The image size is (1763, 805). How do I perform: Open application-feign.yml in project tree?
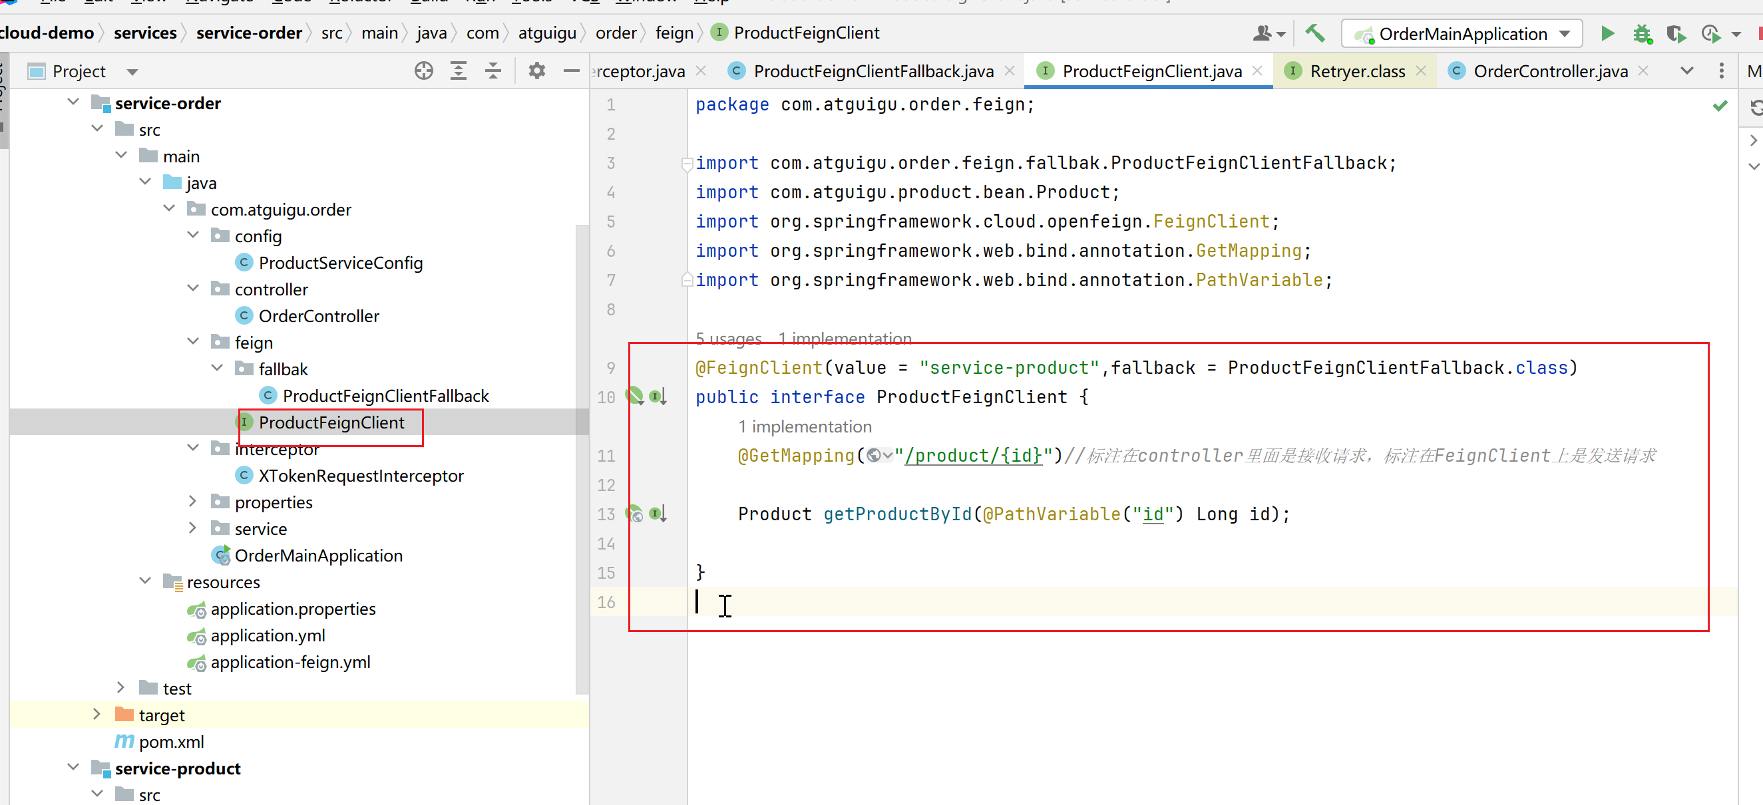(x=290, y=662)
